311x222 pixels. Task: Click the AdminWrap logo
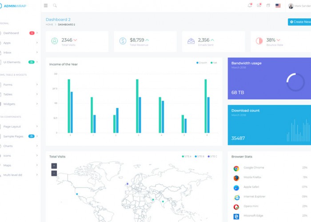(13, 6)
